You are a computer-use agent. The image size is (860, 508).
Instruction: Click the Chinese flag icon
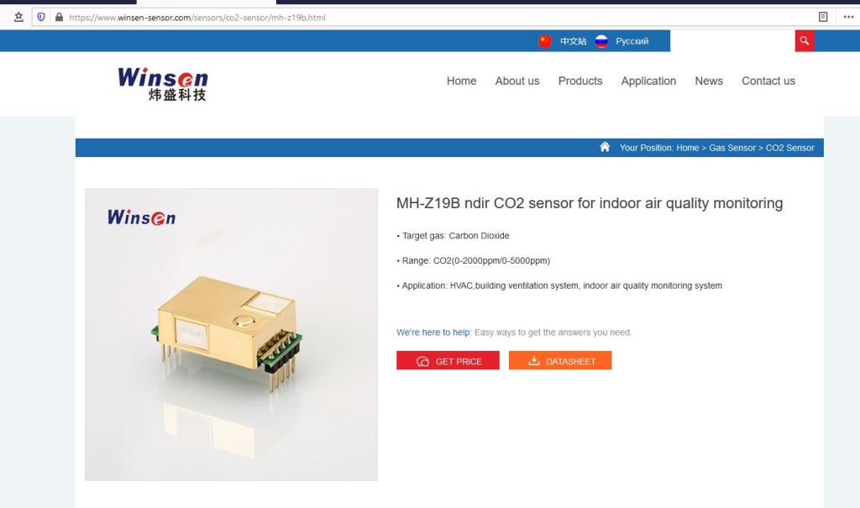[x=544, y=41]
